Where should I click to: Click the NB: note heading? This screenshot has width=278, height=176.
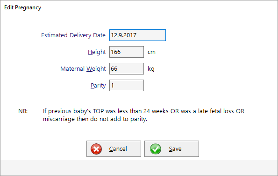click(x=23, y=111)
